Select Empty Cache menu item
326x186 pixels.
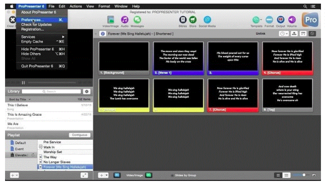point(42,42)
